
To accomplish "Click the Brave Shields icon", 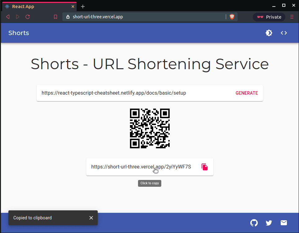I will point(232,17).
